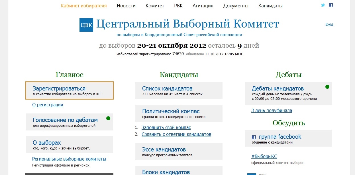
Task: Click green dot beside Дебаты кандидатов
Action: click(327, 87)
